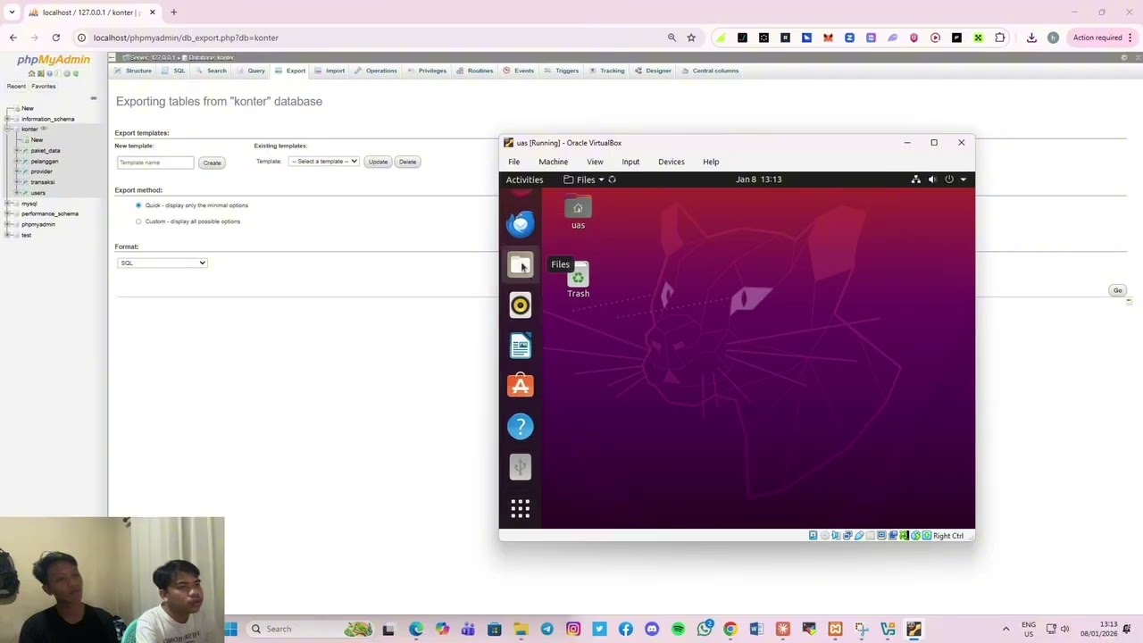The height and width of the screenshot is (643, 1143).
Task: Open Files from the Ubuntu dock
Action: pos(521,265)
